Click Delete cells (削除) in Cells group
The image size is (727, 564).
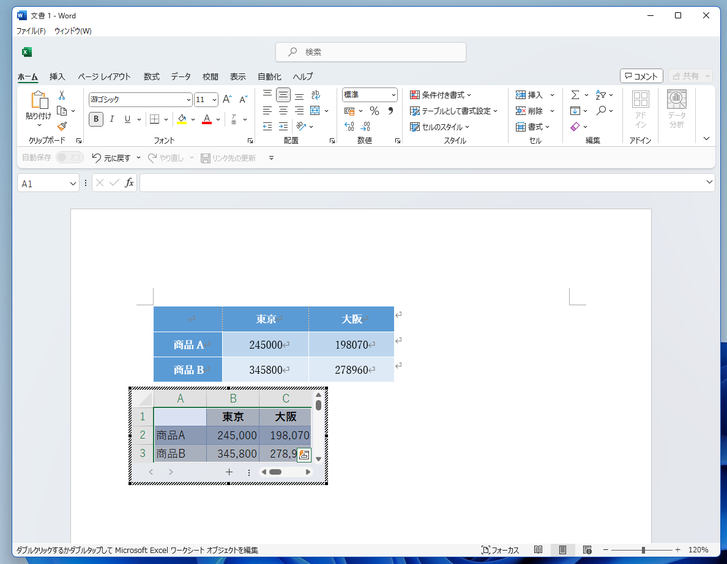point(529,111)
